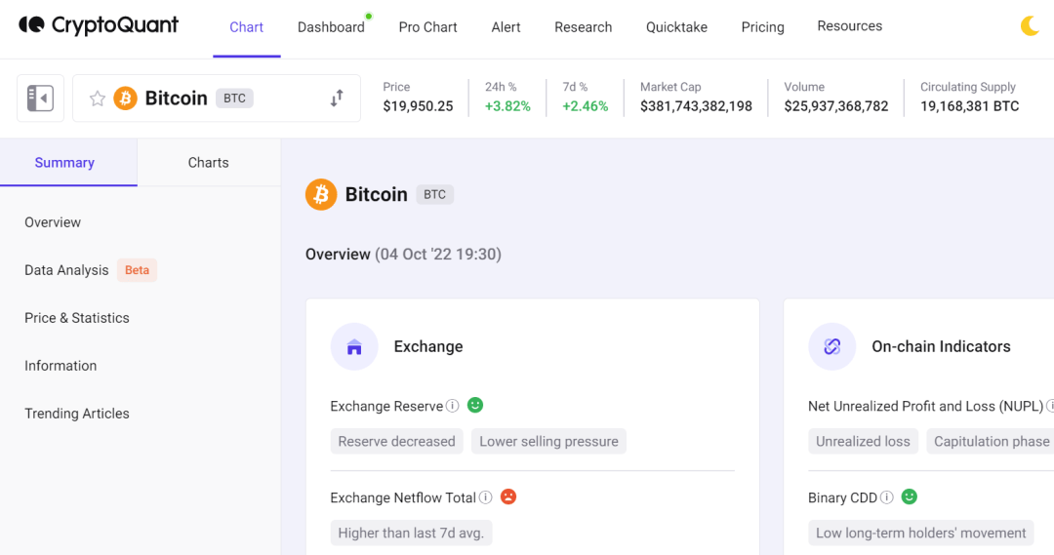The image size is (1054, 555).
Task: Click the Bitcoin logo in overview heading
Action: [321, 194]
